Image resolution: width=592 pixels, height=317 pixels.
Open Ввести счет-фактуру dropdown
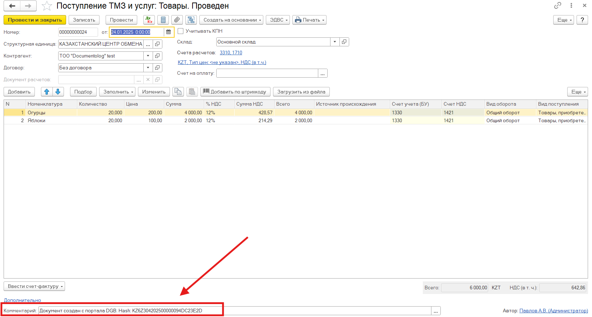[x=34, y=286]
